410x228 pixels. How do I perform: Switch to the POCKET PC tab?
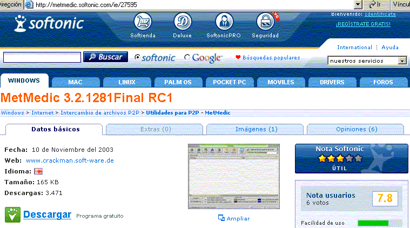click(230, 82)
